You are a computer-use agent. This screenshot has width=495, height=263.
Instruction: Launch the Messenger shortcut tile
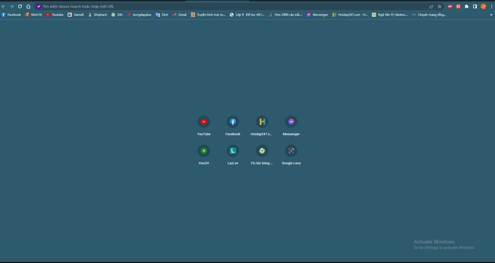click(291, 122)
